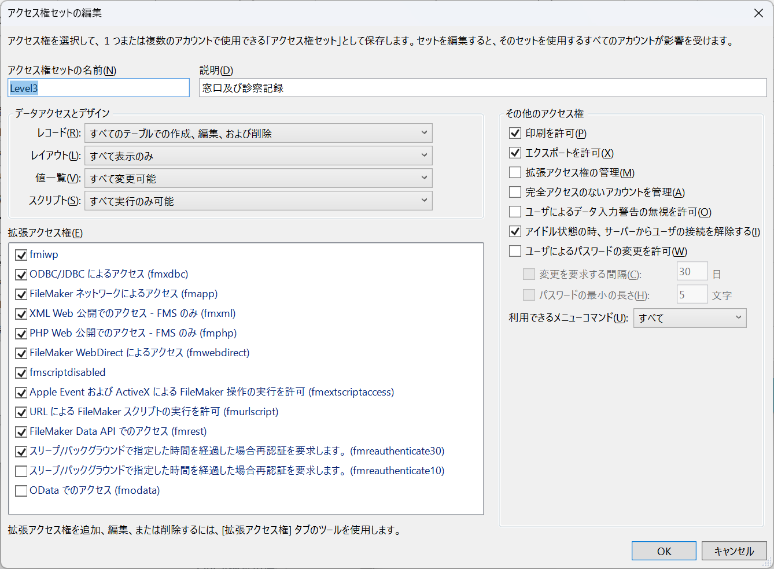Toggle アイドル状態の時 disconnect checkbox
The image size is (774, 569).
pyautogui.click(x=515, y=231)
